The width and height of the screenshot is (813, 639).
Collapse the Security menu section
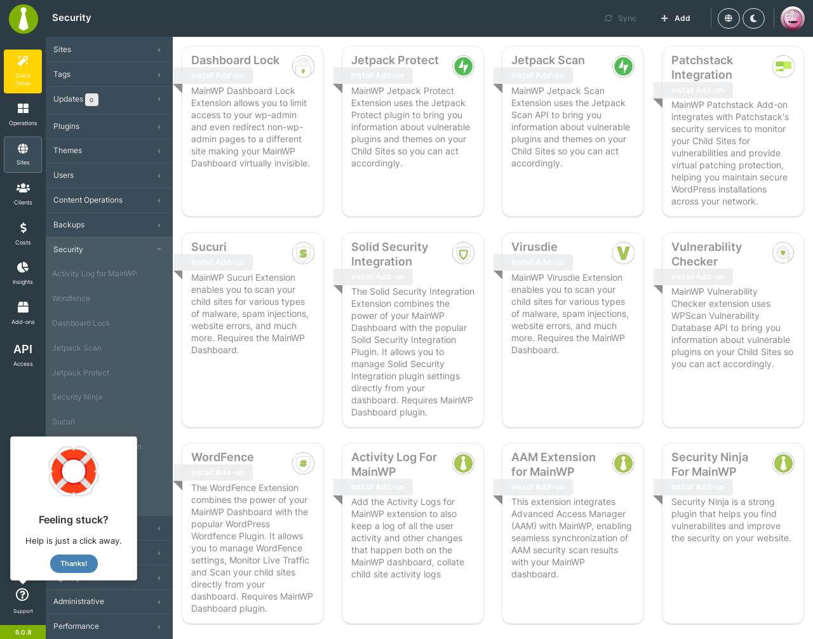coord(109,250)
